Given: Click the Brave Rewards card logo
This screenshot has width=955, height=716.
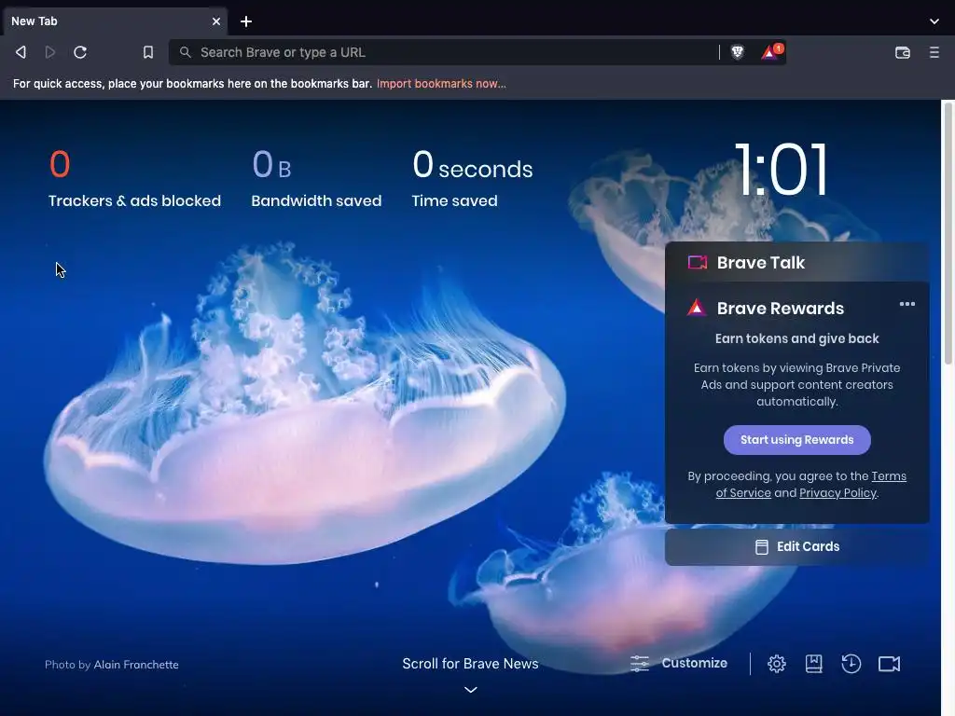Looking at the screenshot, I should [x=697, y=308].
